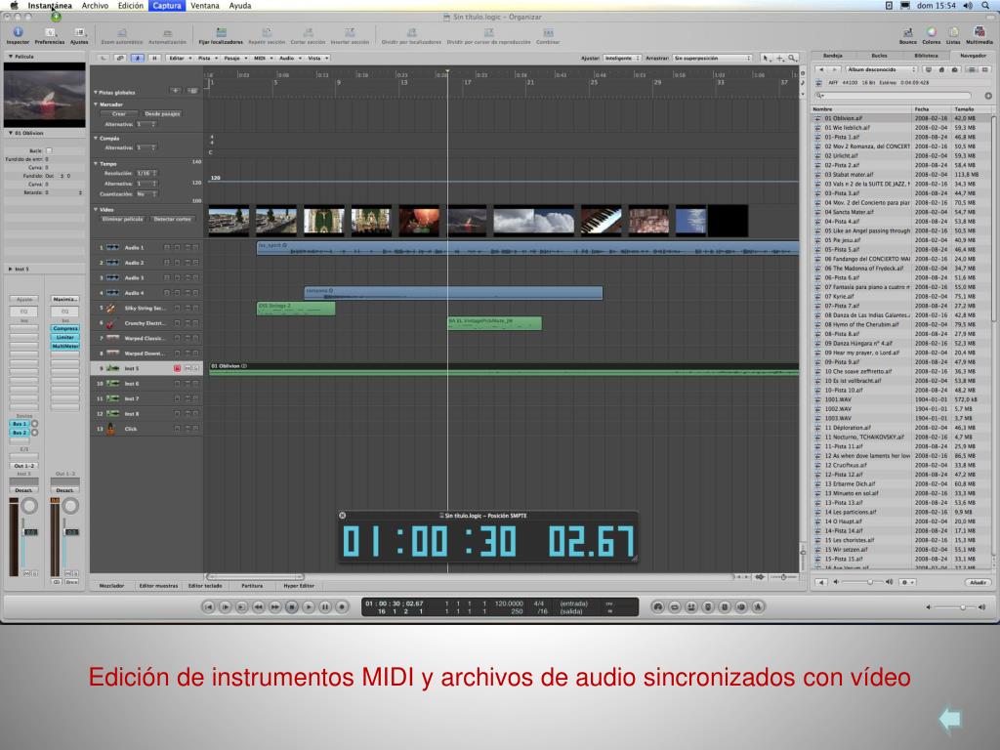Viewport: 1000px width, 750px height.
Task: Toggle the Bucle checkbox in inspector
Action: click(x=49, y=150)
